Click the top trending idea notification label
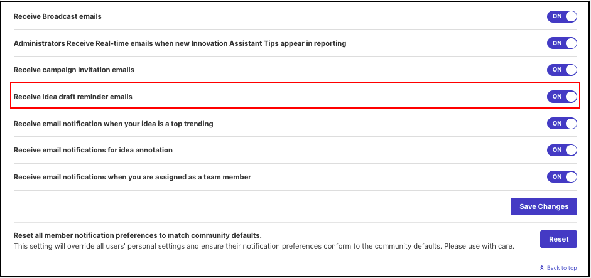This screenshot has height=278, width=591. 114,124
